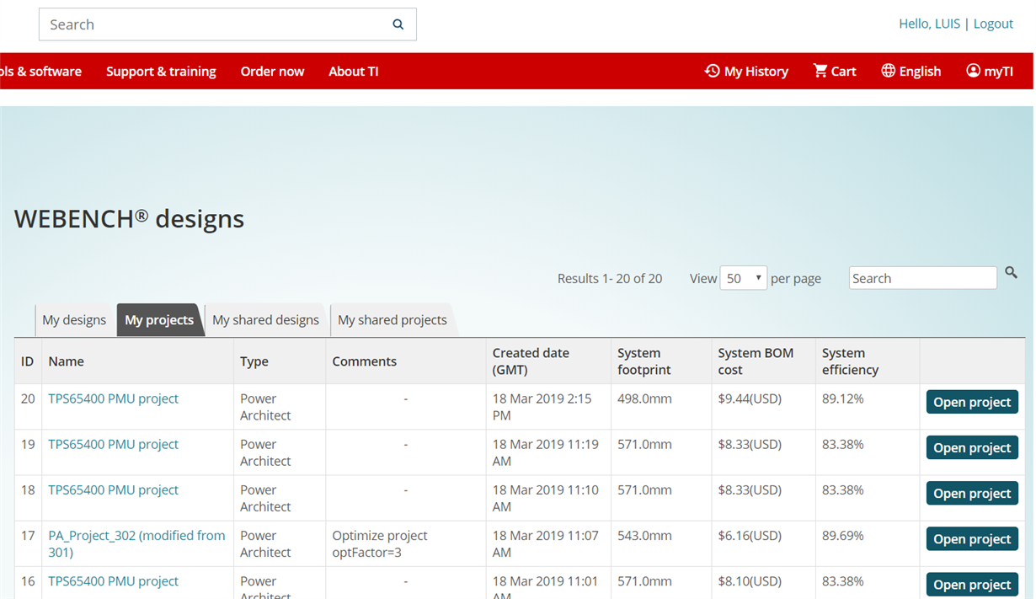
Task: Open project for ID 16
Action: click(x=972, y=584)
